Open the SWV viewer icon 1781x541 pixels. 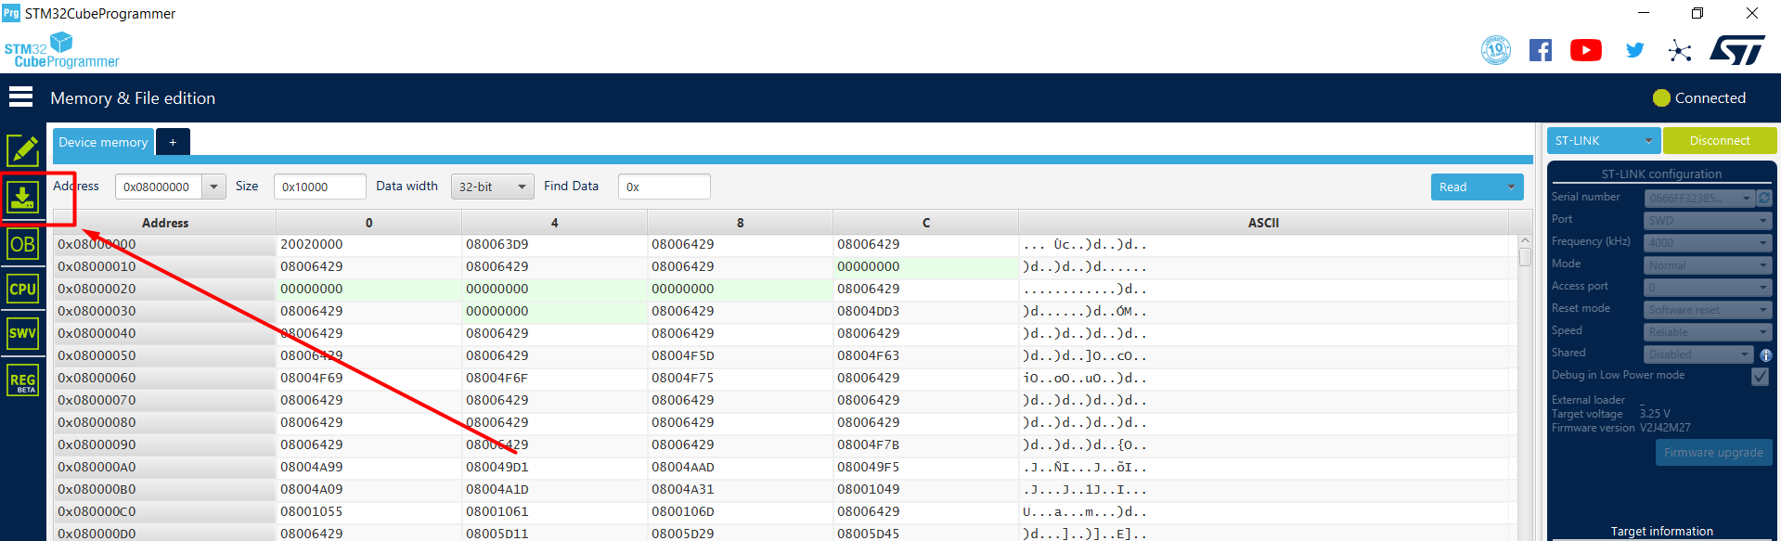coord(22,333)
